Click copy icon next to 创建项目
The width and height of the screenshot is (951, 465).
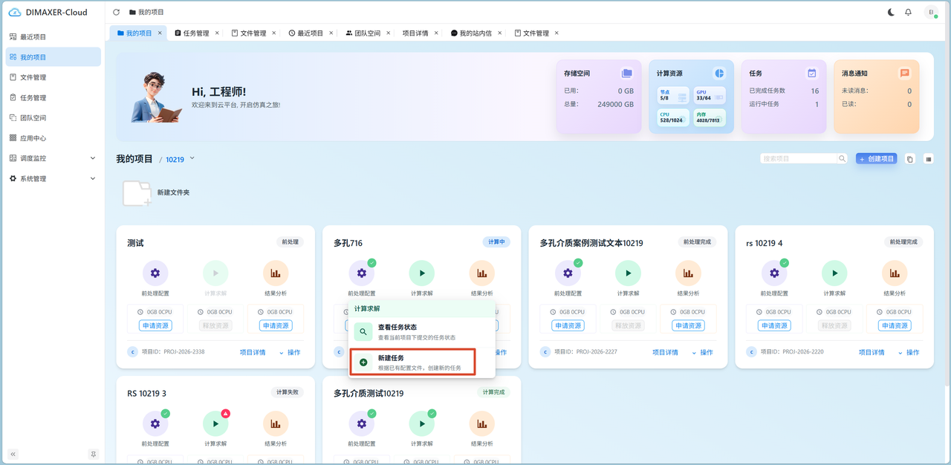point(910,159)
